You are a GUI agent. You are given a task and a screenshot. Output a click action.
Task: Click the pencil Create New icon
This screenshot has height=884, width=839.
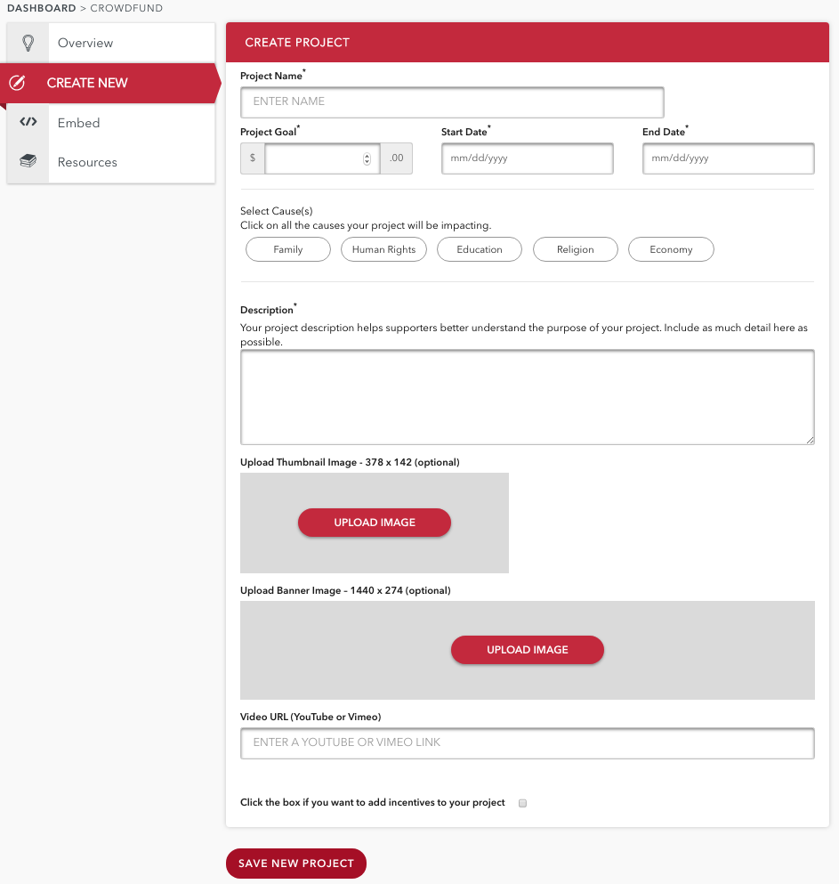(x=16, y=83)
